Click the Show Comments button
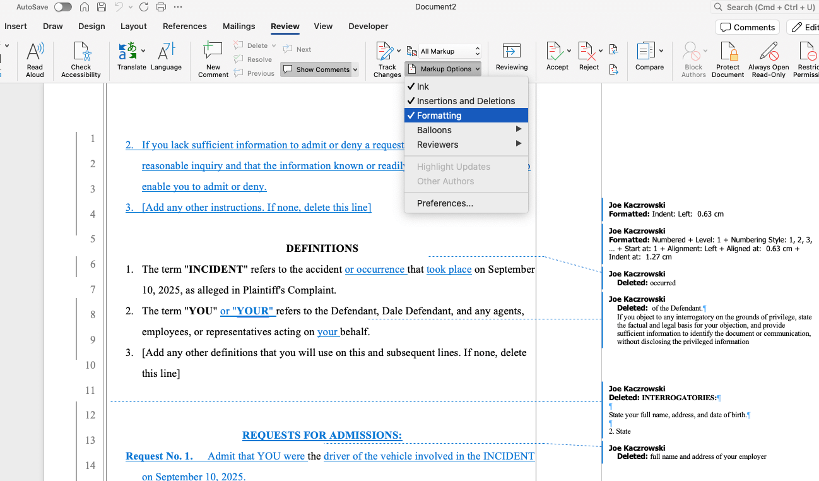Image resolution: width=819 pixels, height=481 pixels. pos(315,69)
